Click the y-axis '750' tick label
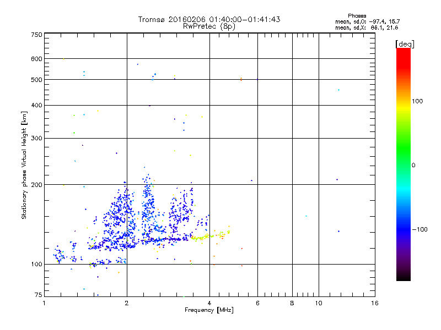Image resolution: width=441 pixels, height=330 pixels. [x=37, y=35]
